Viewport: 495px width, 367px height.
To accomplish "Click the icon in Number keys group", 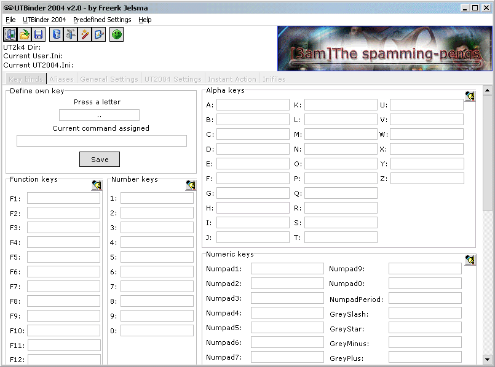I will pyautogui.click(x=191, y=185).
